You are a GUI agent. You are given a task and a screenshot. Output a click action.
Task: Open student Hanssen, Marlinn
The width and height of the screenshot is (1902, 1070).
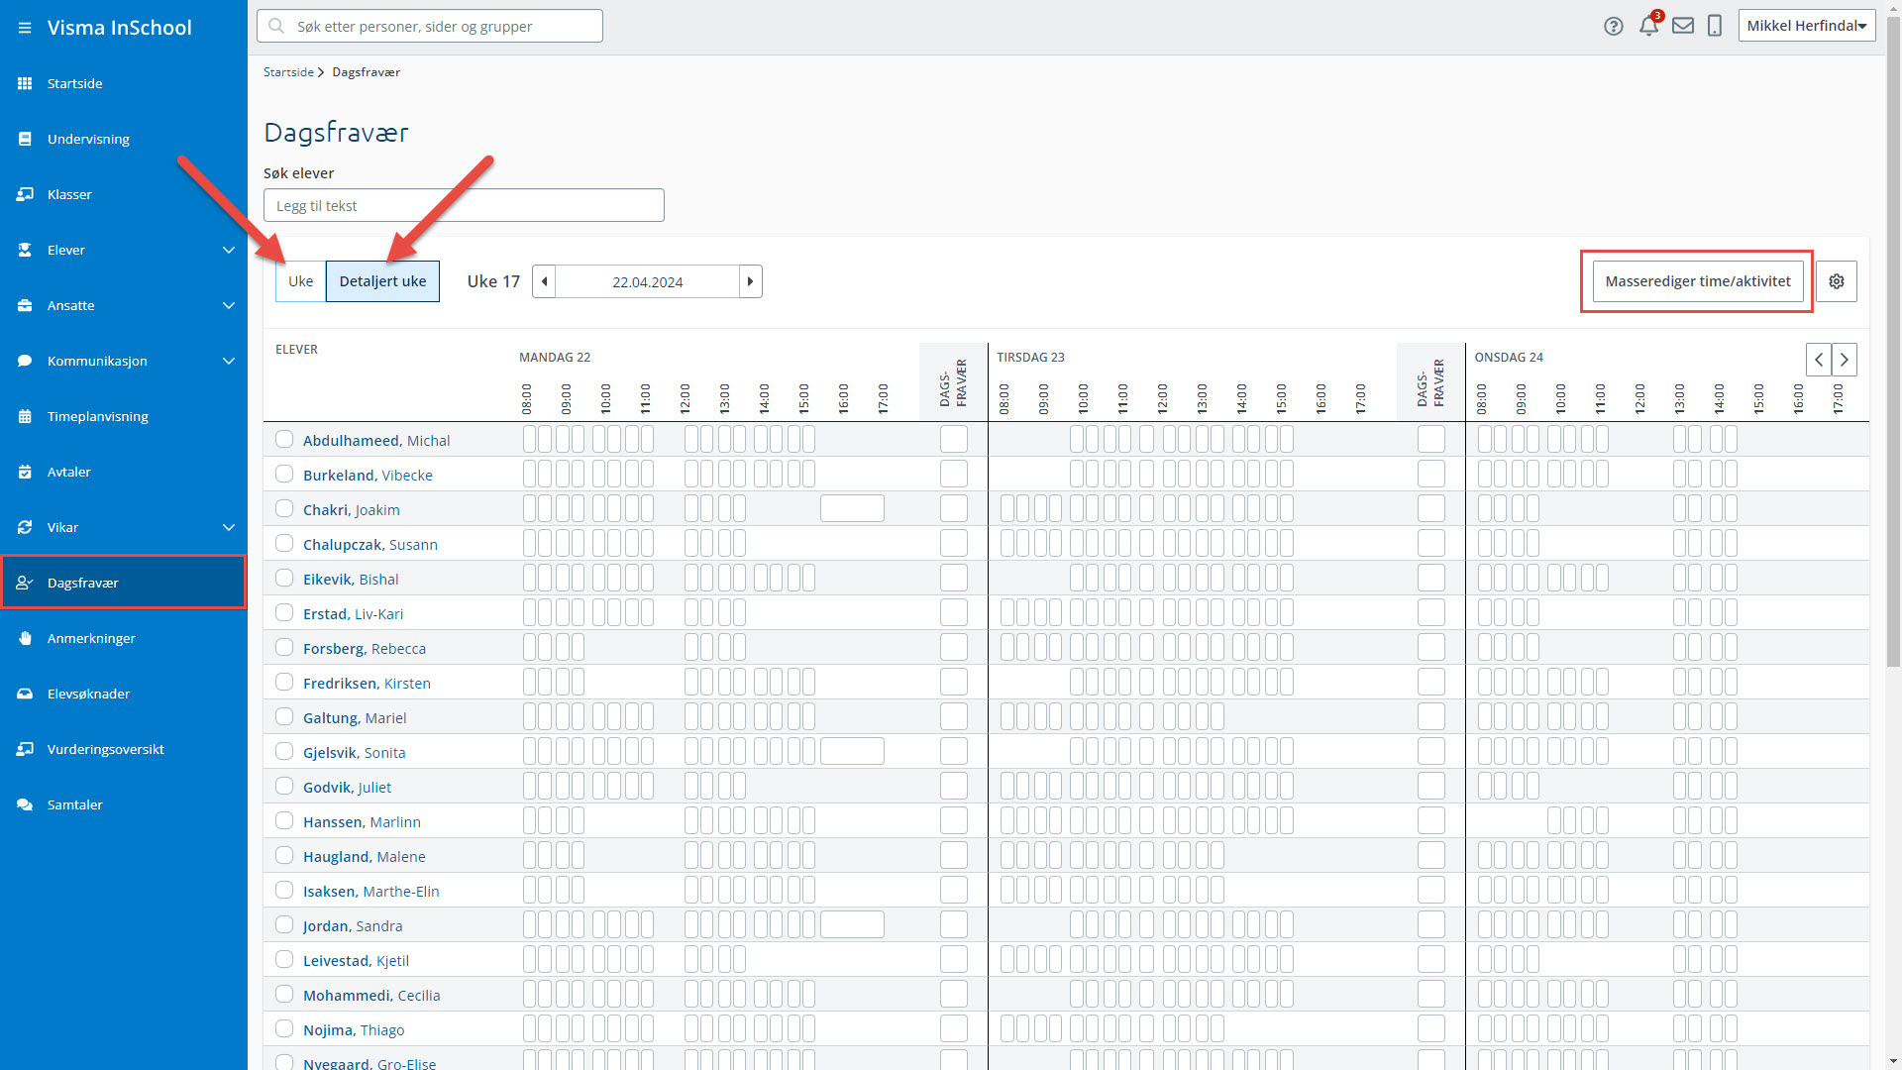362,822
